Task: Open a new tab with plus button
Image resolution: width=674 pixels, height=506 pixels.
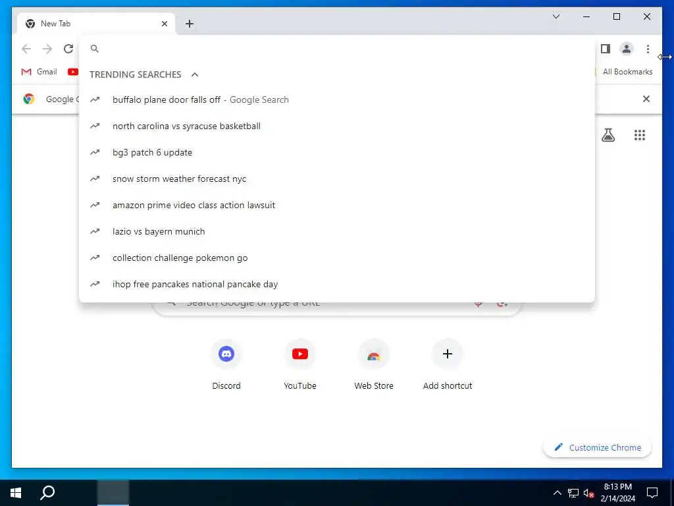Action: tap(189, 24)
